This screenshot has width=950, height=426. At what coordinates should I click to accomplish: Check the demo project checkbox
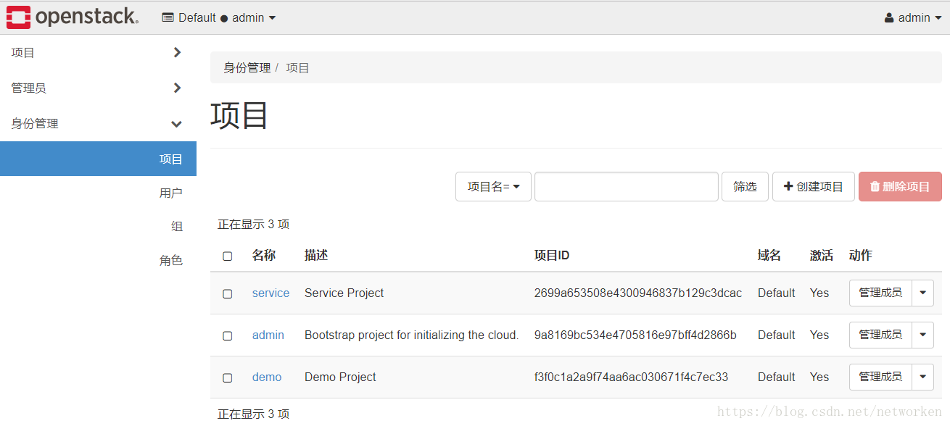(x=228, y=377)
